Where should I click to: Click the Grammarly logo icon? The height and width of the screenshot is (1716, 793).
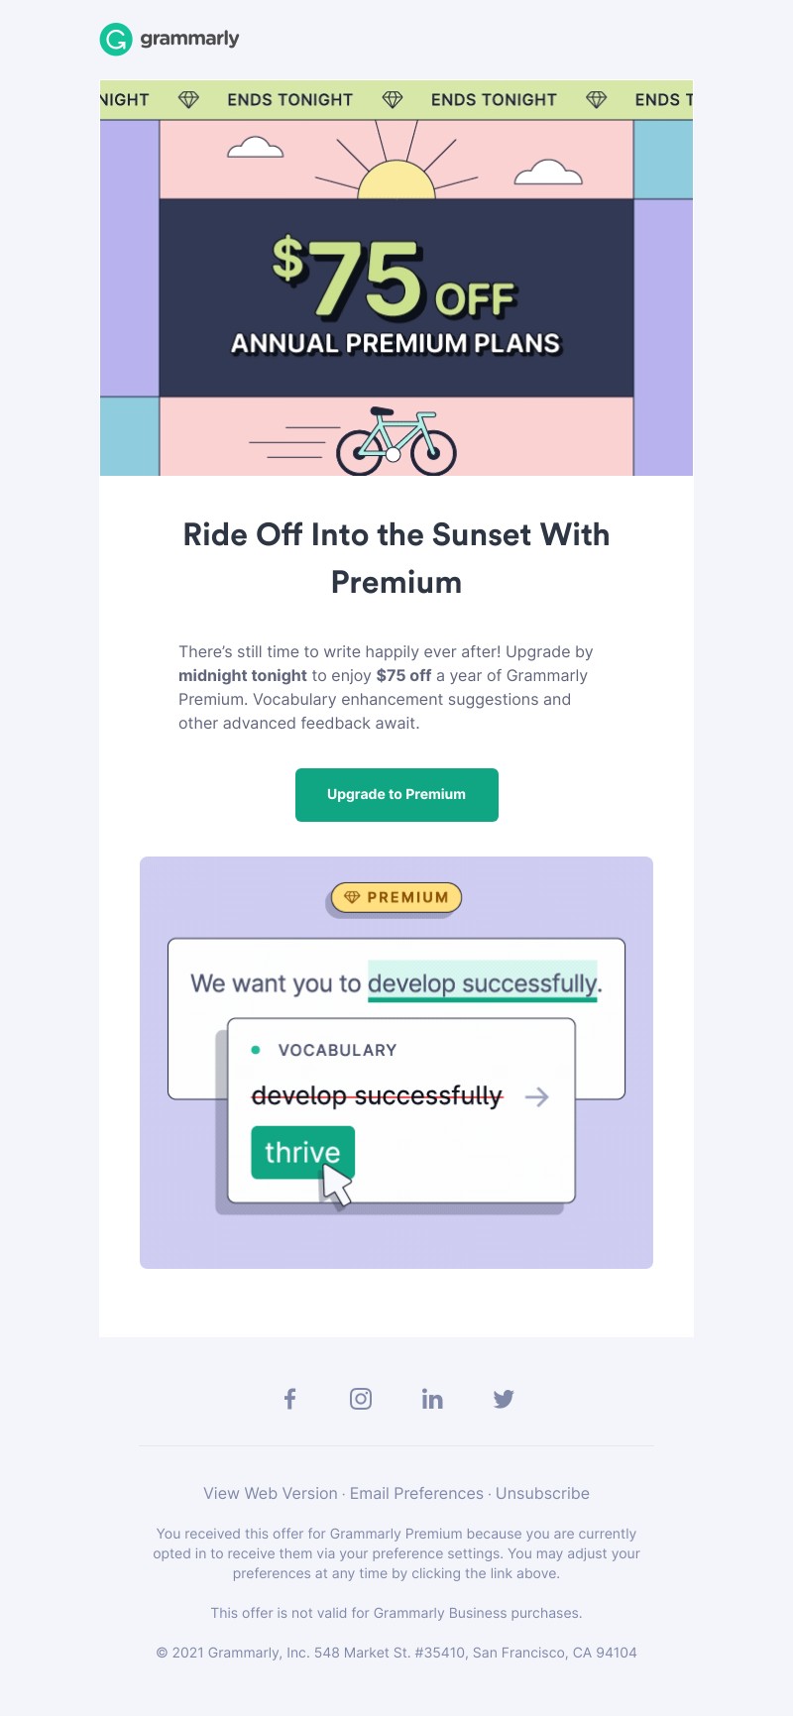pyautogui.click(x=114, y=41)
